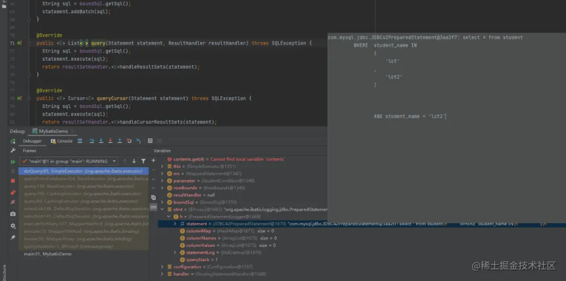
Task: Select frame invoke:59, MapperProxy
Action: (x=83, y=239)
